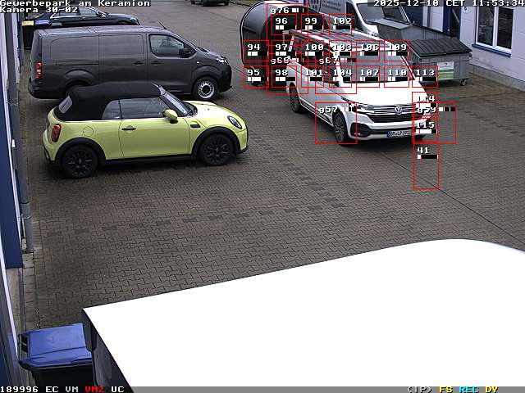Viewport: 525px width, 393px height.
Task: Click motion zone box 113
Action: pos(425,77)
